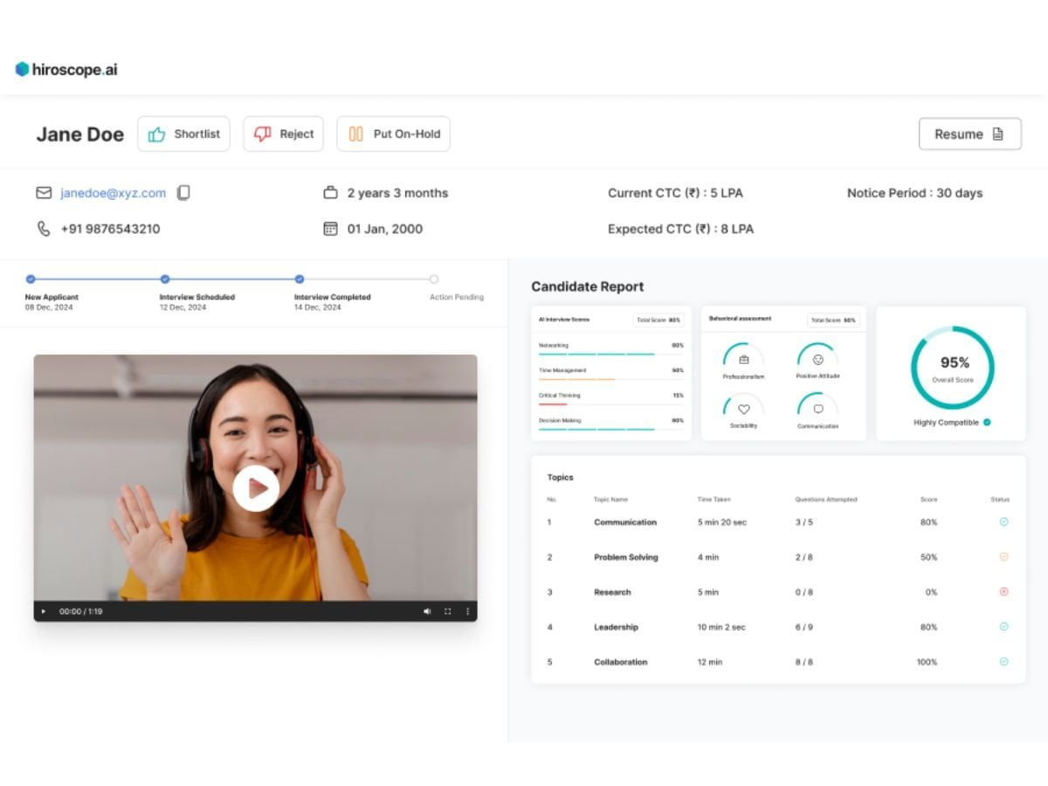Viewport: 1048px width, 786px height.
Task: Open the candidate's Resume
Action: click(969, 134)
